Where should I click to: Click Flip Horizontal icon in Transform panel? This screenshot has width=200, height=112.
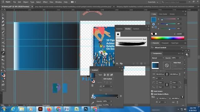pyautogui.click(x=173, y=102)
